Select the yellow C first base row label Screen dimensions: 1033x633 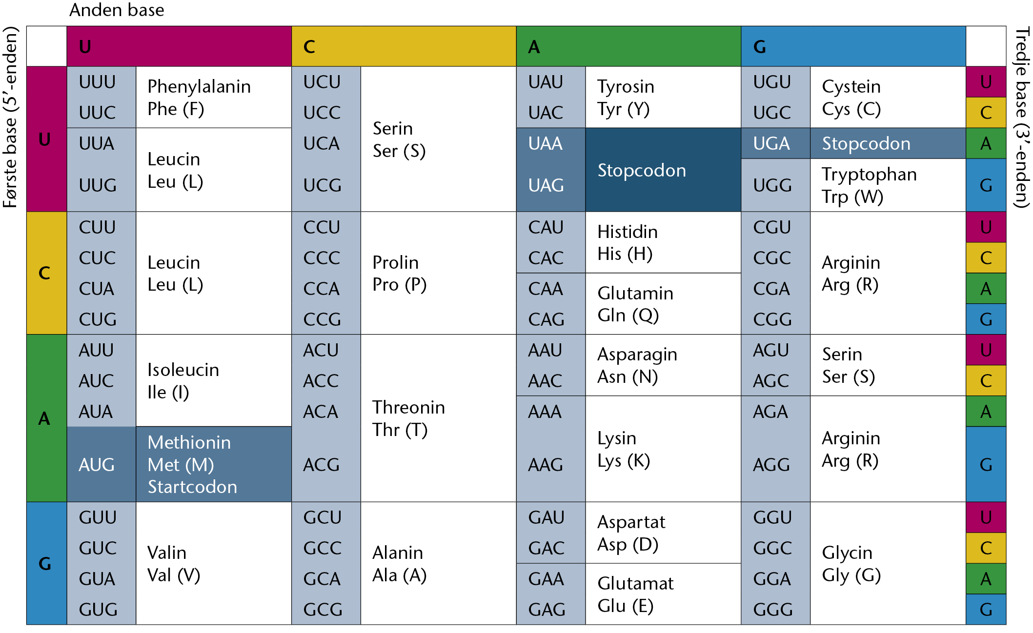coord(46,273)
